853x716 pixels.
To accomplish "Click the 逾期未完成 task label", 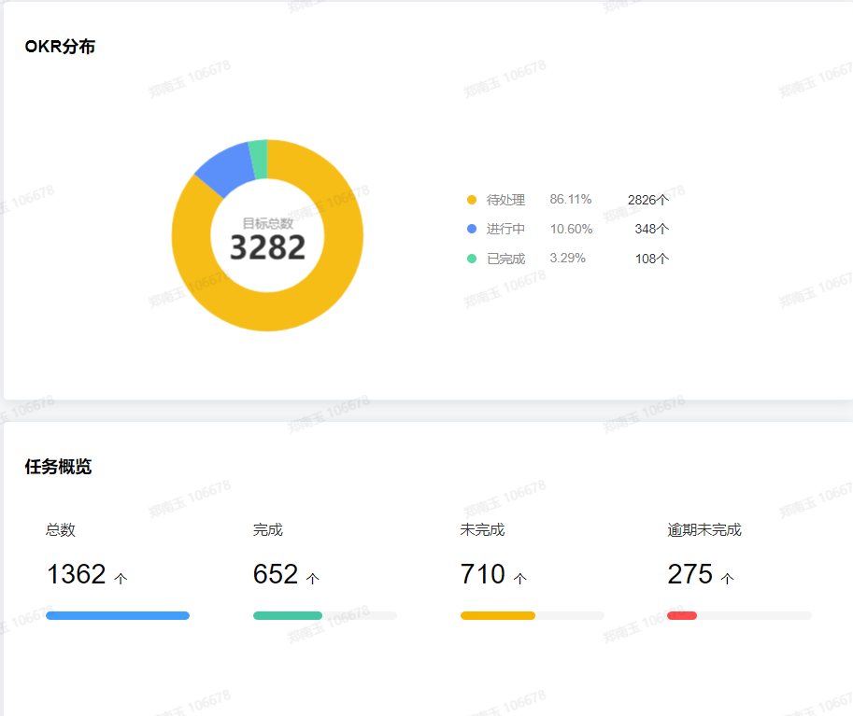I will [x=704, y=529].
